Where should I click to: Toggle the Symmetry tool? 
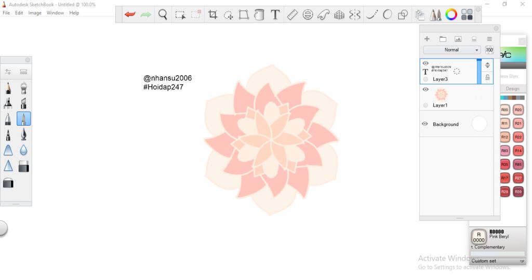point(355,15)
